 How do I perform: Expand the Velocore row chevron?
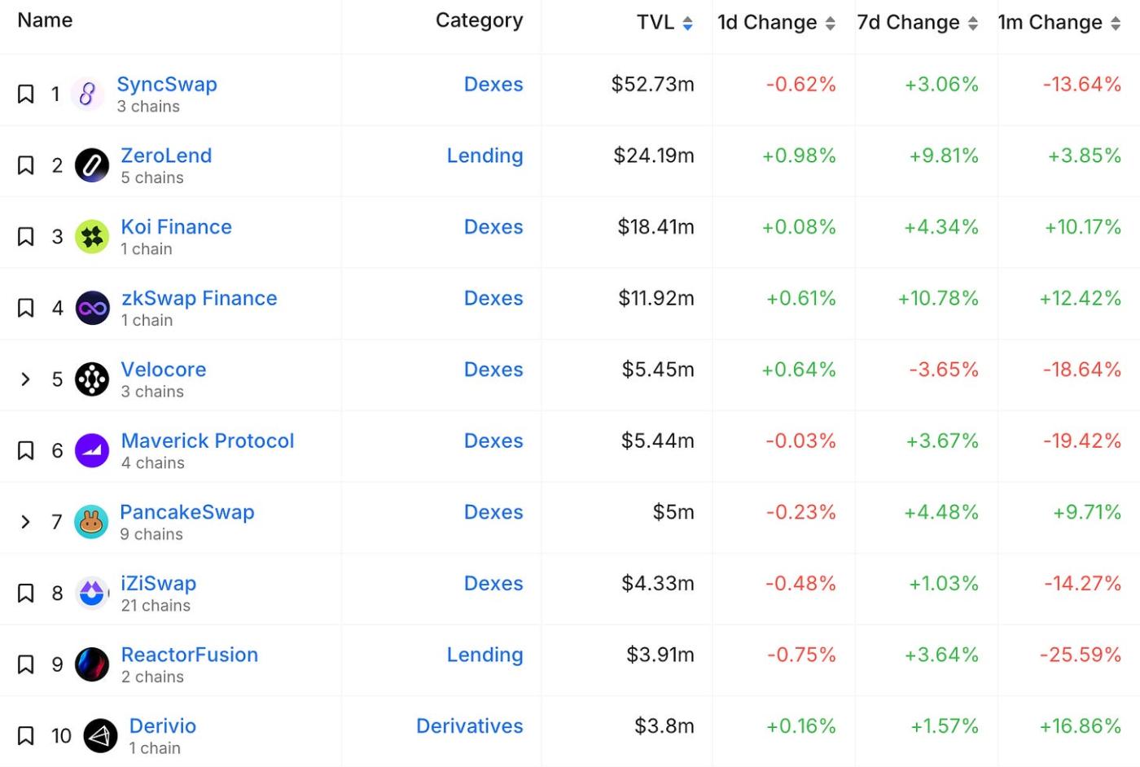tap(26, 379)
